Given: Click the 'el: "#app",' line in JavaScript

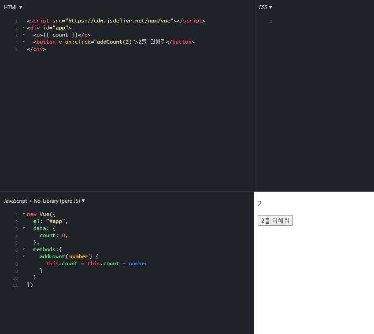Looking at the screenshot, I should tap(51, 221).
